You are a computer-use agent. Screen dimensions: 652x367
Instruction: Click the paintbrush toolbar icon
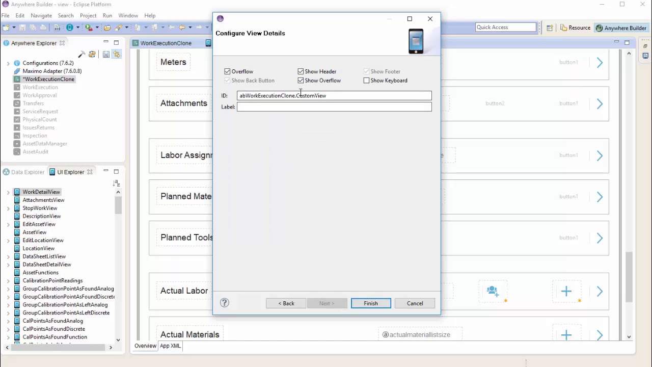pyautogui.click(x=119, y=28)
